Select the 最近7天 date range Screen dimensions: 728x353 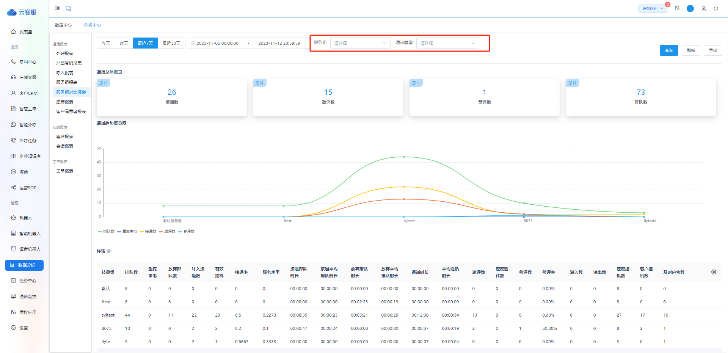[145, 43]
